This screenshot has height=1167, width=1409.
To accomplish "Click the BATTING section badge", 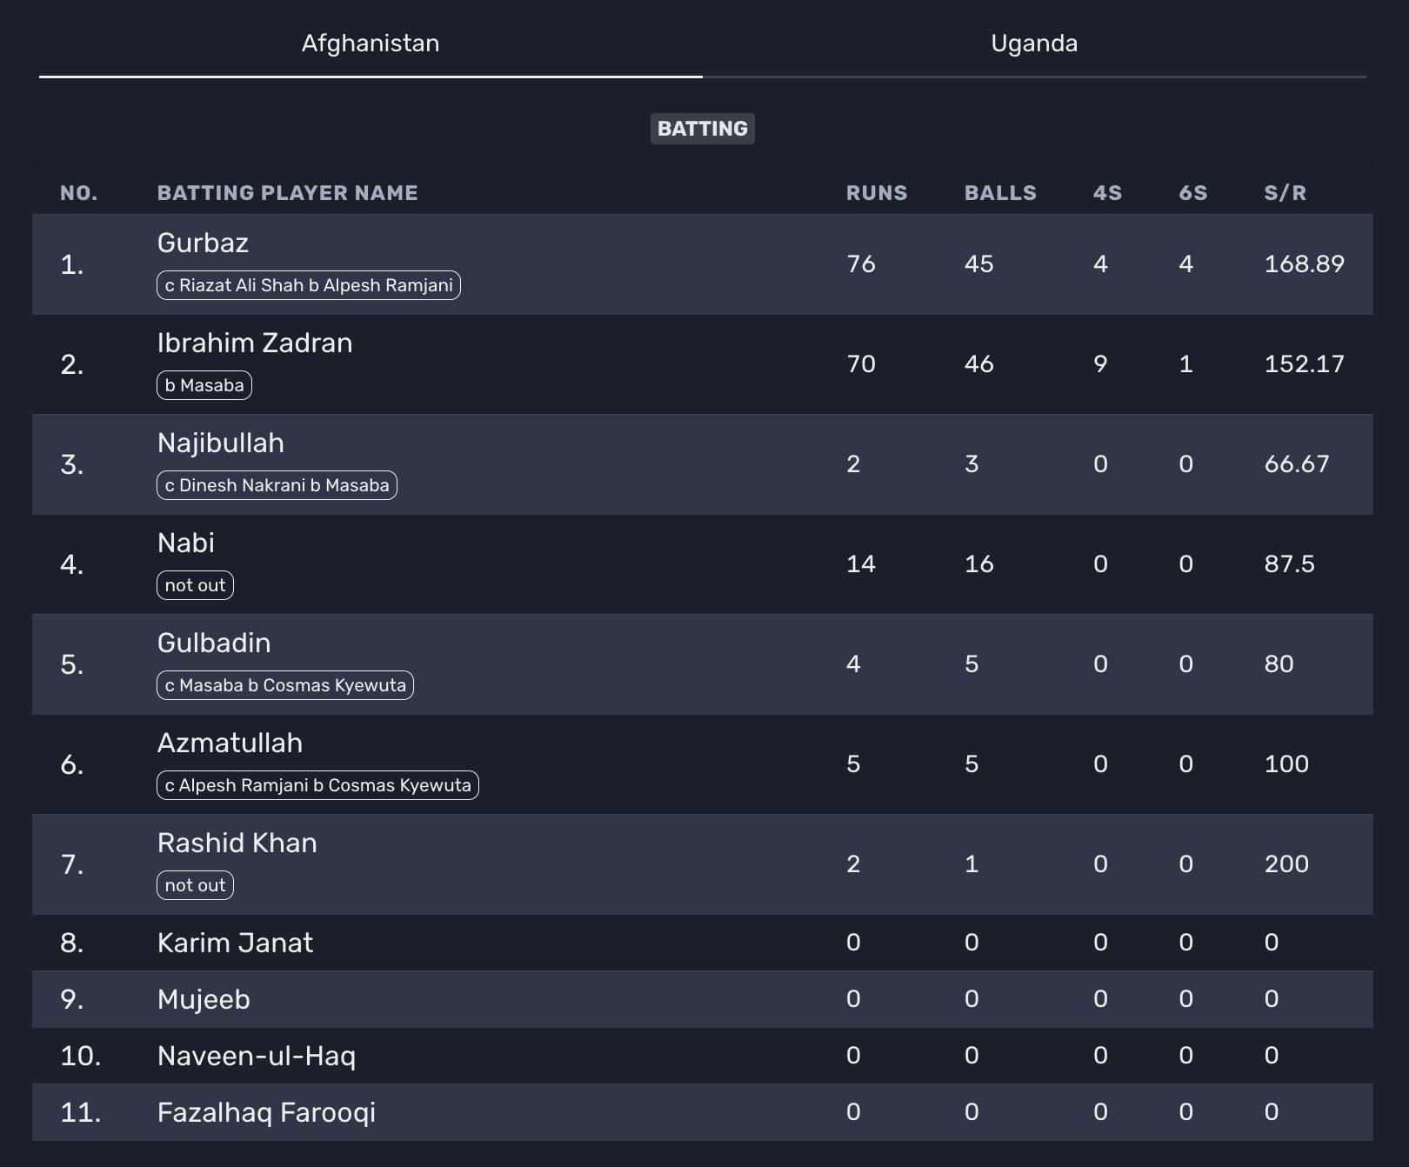I will point(702,129).
